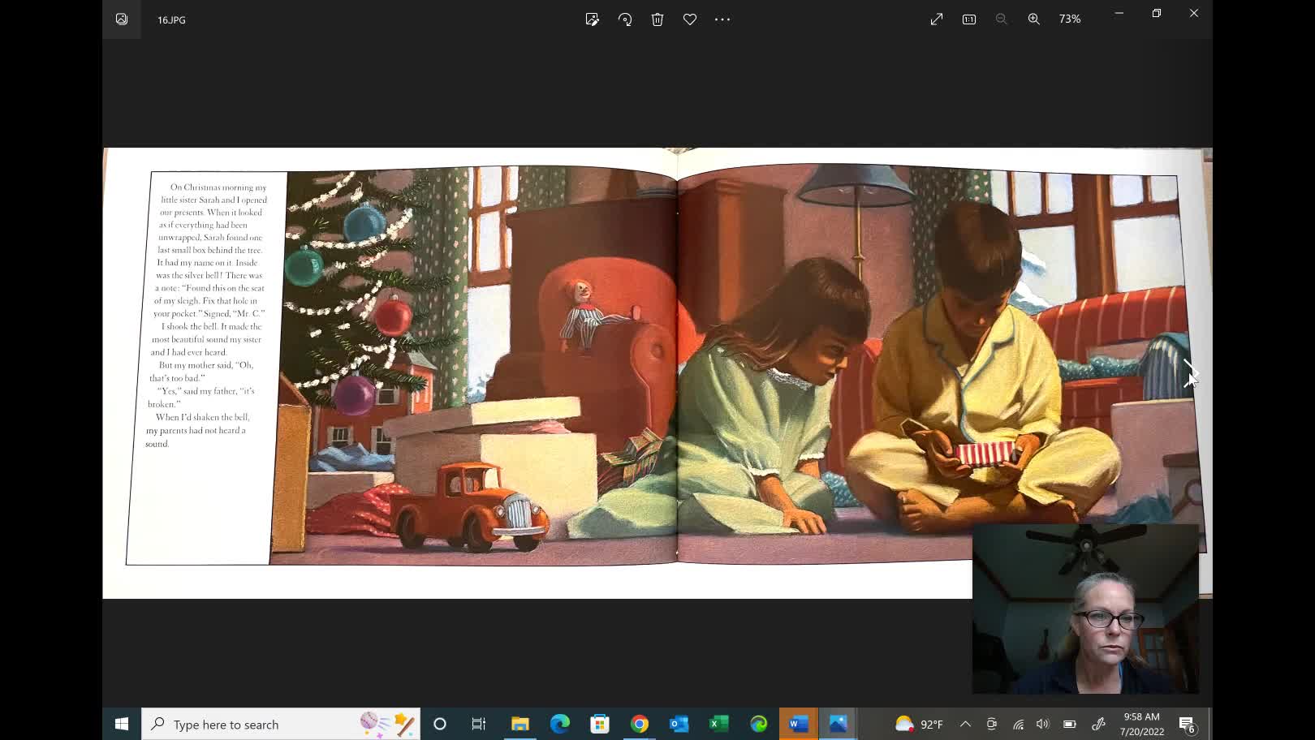Show hidden system tray icons
This screenshot has width=1315, height=740.
[965, 724]
